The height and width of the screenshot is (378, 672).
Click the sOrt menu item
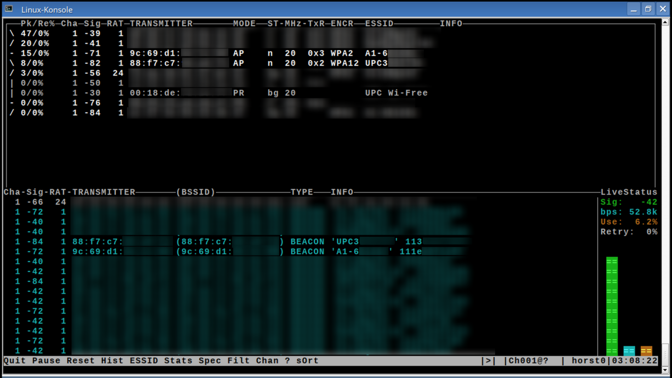307,361
